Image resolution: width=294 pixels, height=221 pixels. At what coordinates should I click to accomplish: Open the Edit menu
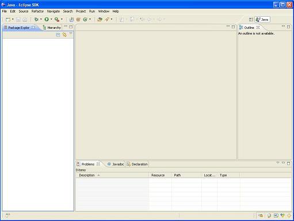13,12
